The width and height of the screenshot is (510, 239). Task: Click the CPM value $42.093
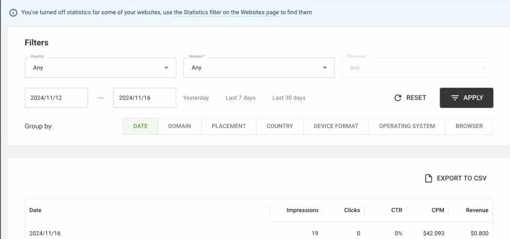pyautogui.click(x=434, y=233)
